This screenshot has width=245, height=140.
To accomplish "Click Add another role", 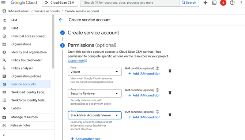I will click(86, 139).
